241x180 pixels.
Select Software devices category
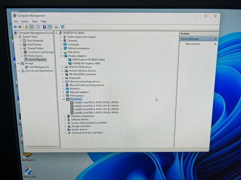[80, 119]
